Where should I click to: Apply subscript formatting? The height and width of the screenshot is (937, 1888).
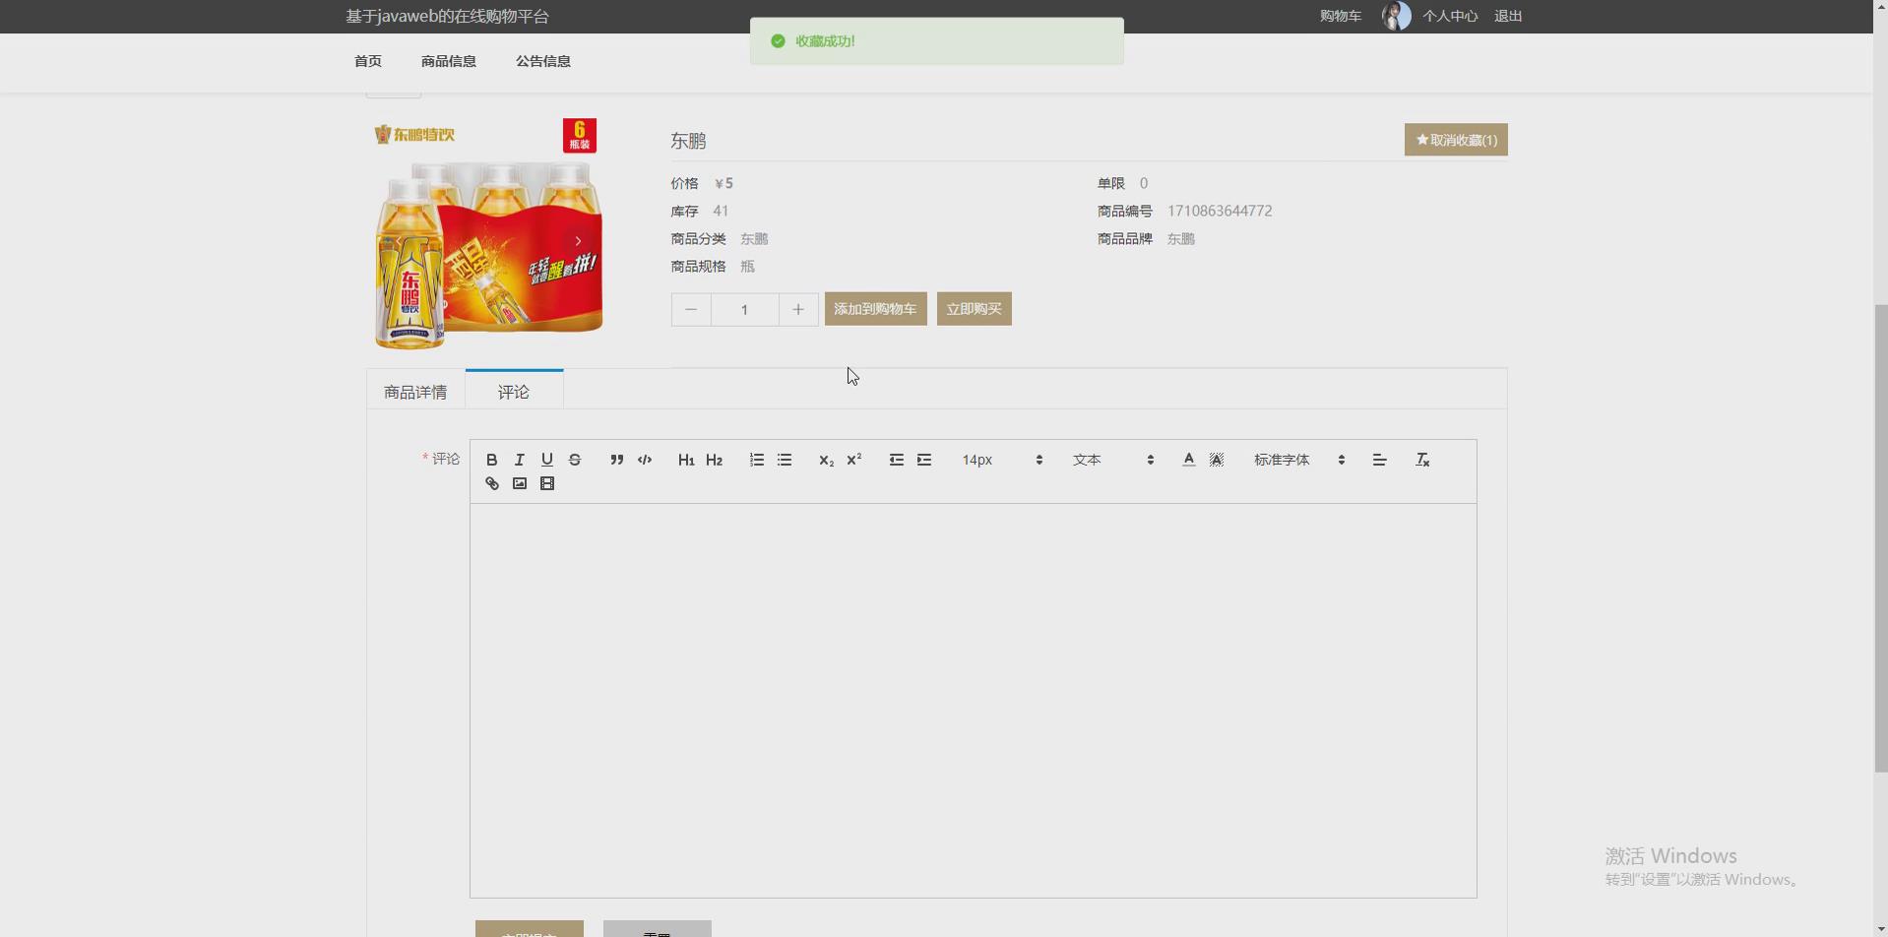(826, 460)
